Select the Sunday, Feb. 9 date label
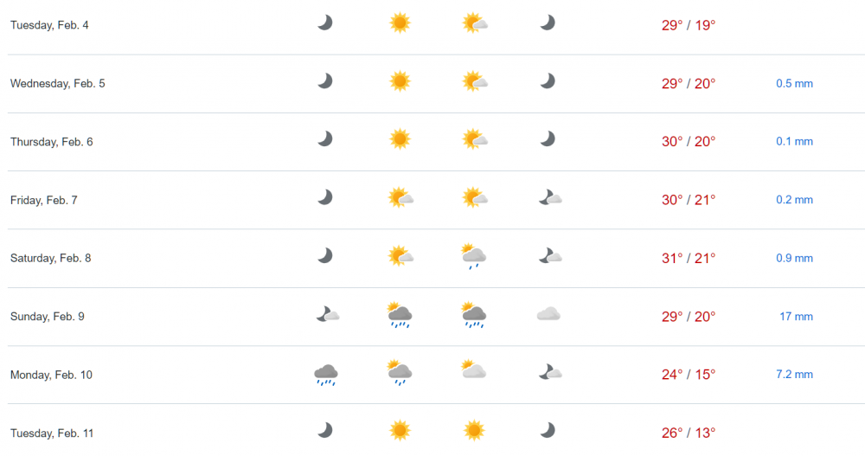Screen dimensions: 865x456 coord(48,317)
